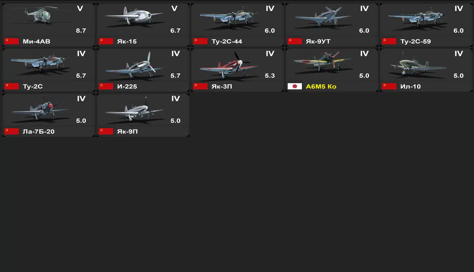Choose the Як-9П aircraft image
The width and height of the screenshot is (474, 272).
134,109
